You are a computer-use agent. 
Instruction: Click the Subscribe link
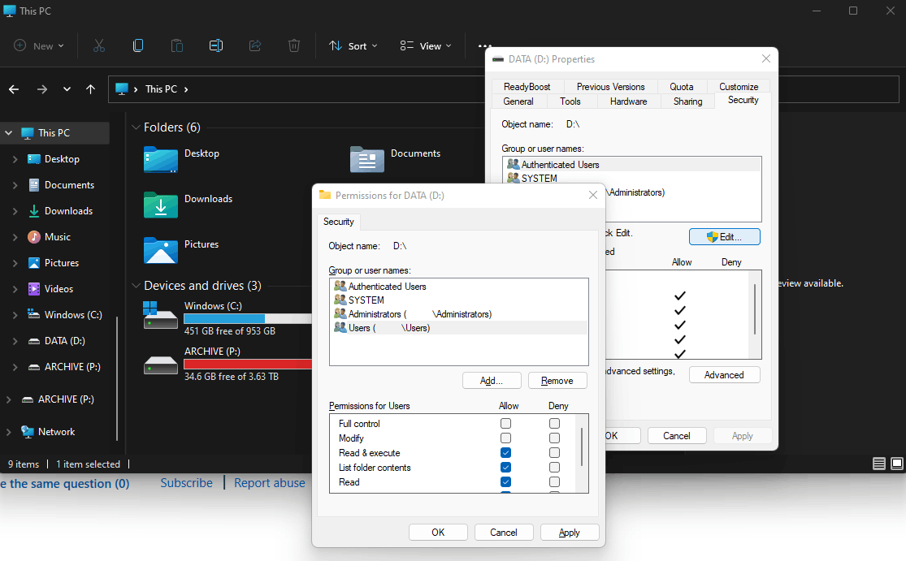tap(186, 483)
